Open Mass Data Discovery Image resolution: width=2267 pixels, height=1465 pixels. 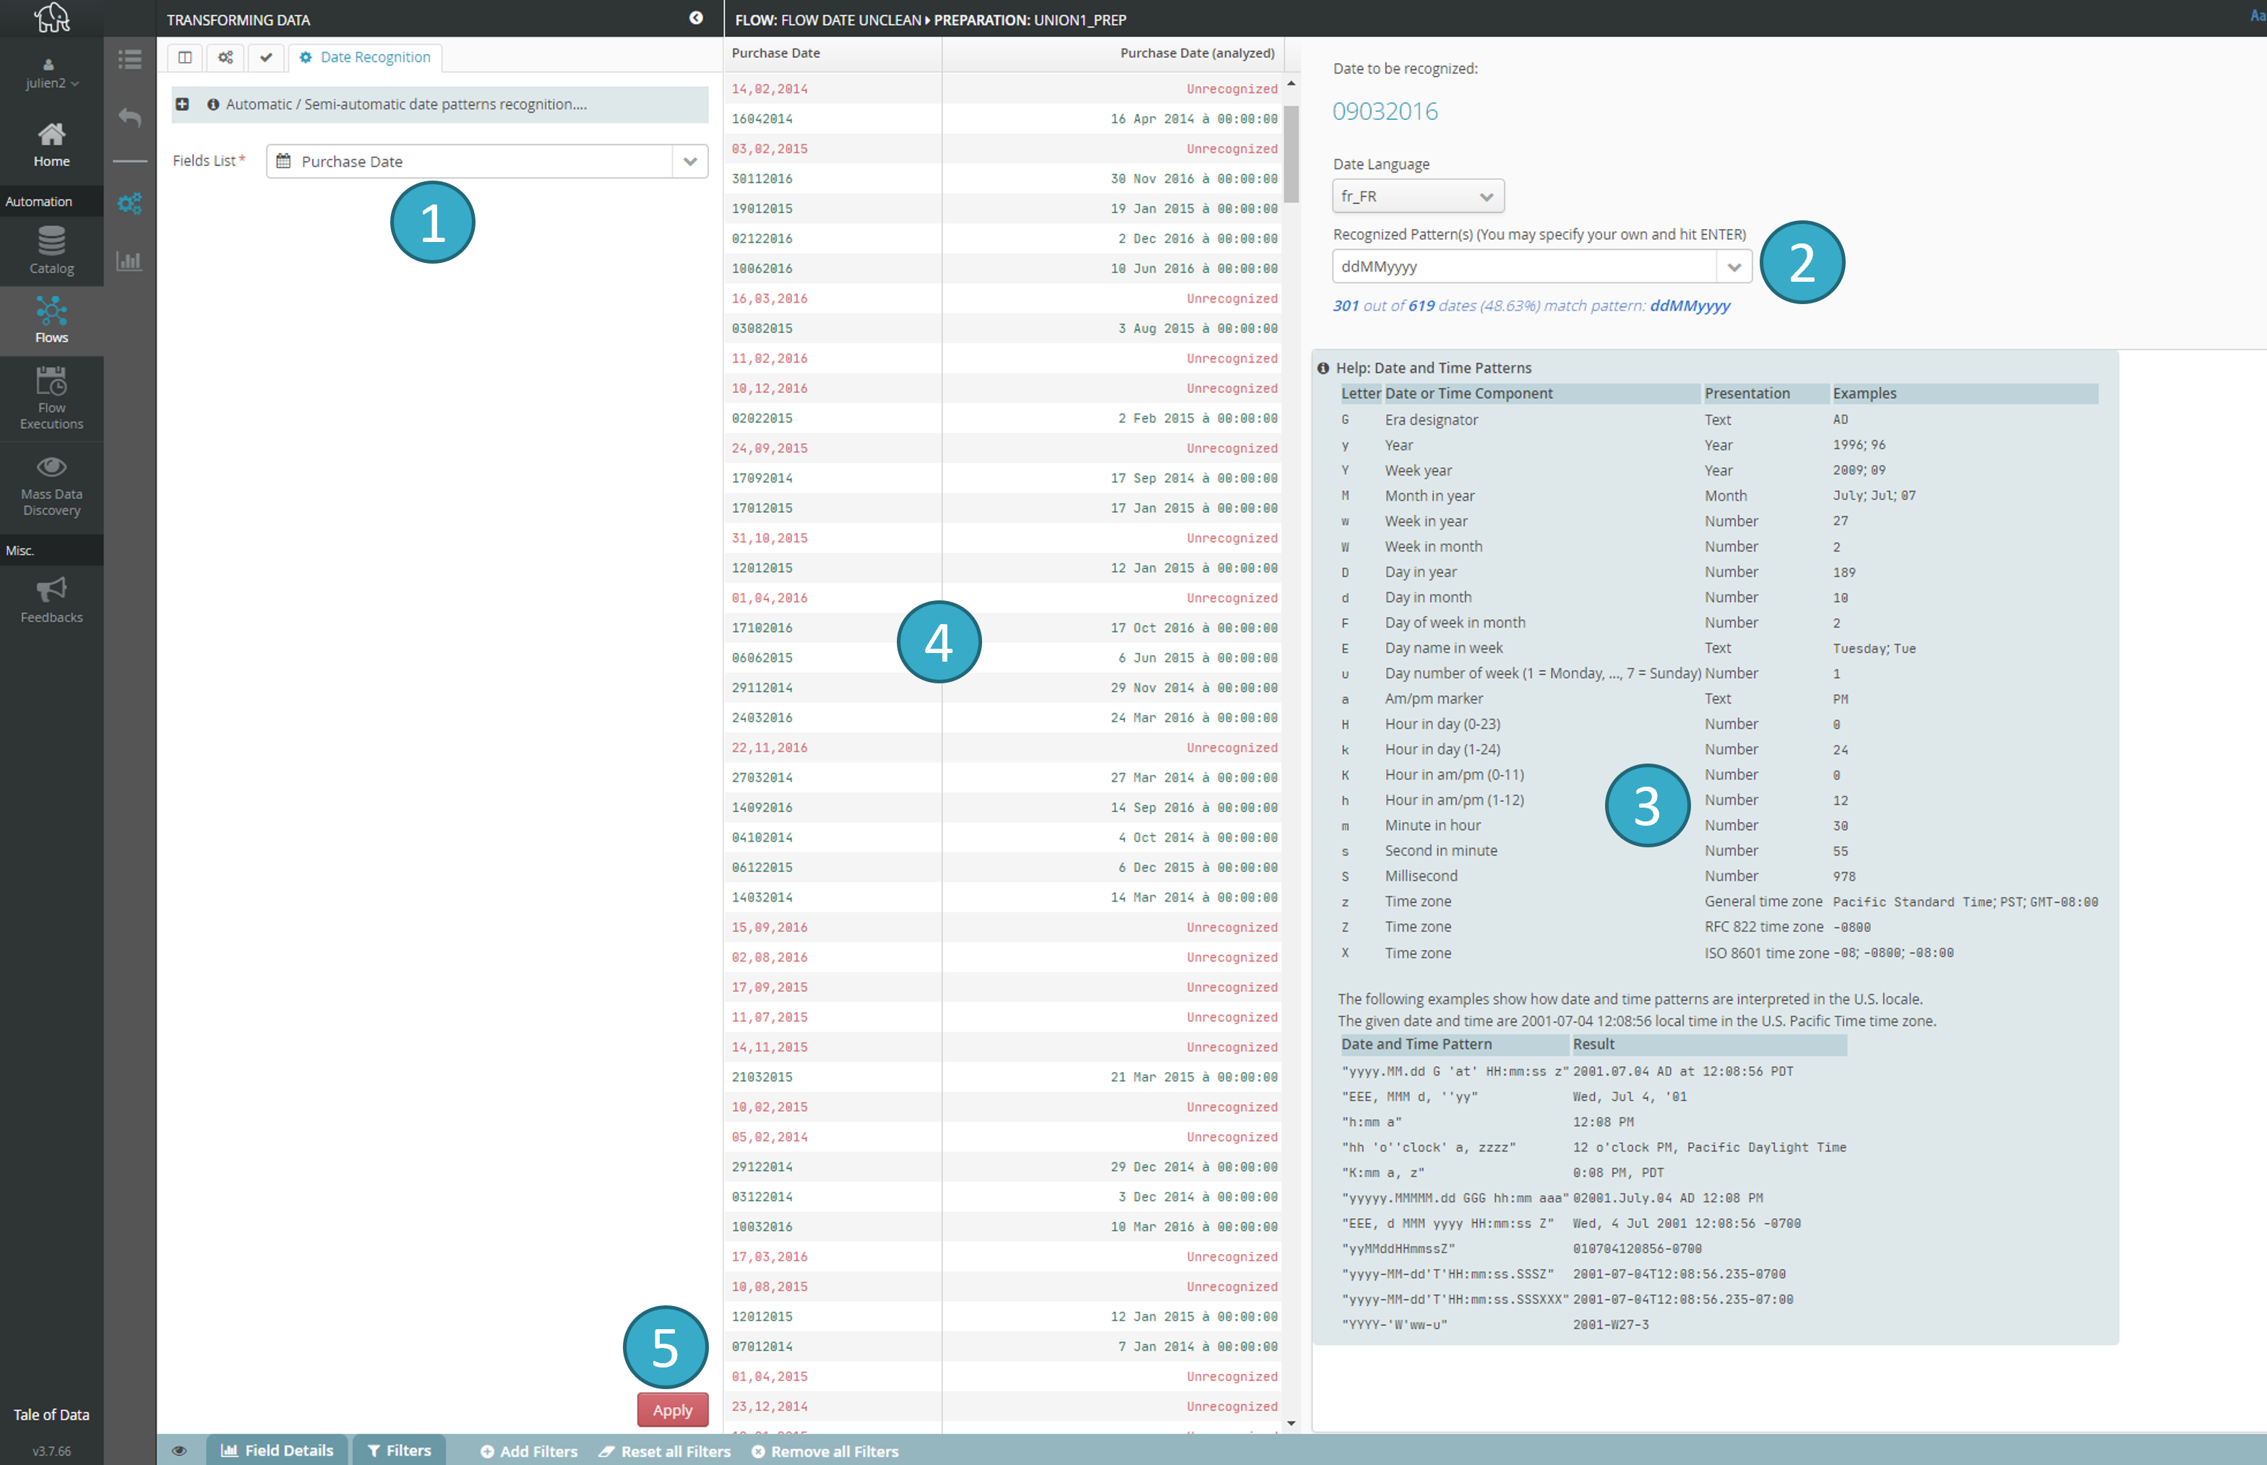click(51, 487)
